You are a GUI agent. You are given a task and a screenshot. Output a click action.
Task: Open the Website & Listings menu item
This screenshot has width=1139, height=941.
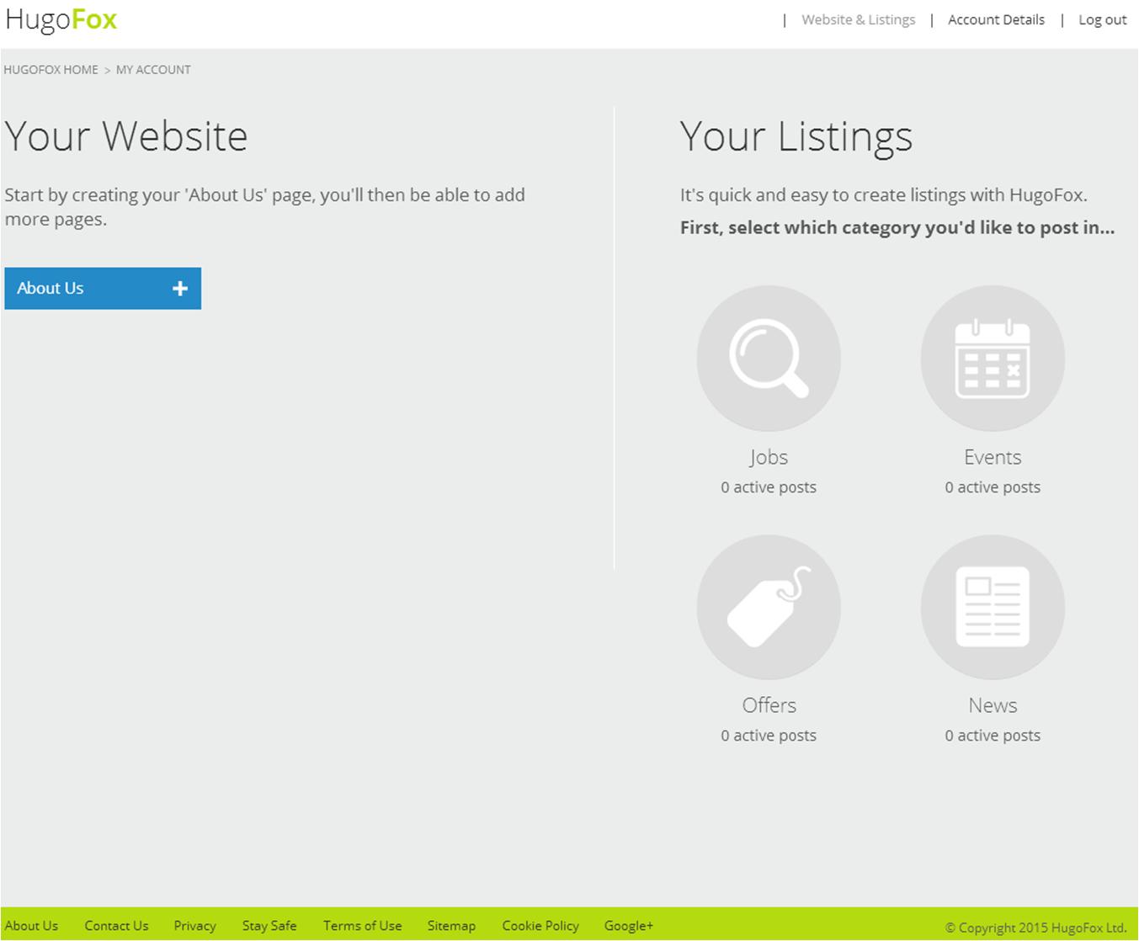click(858, 19)
